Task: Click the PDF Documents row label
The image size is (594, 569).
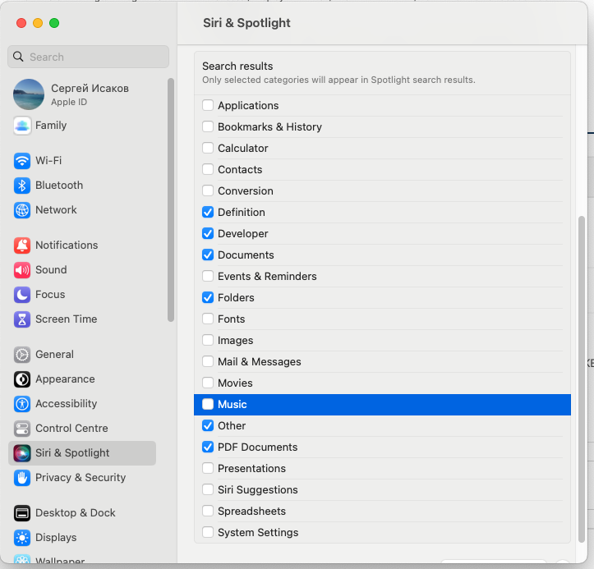Action: point(258,447)
